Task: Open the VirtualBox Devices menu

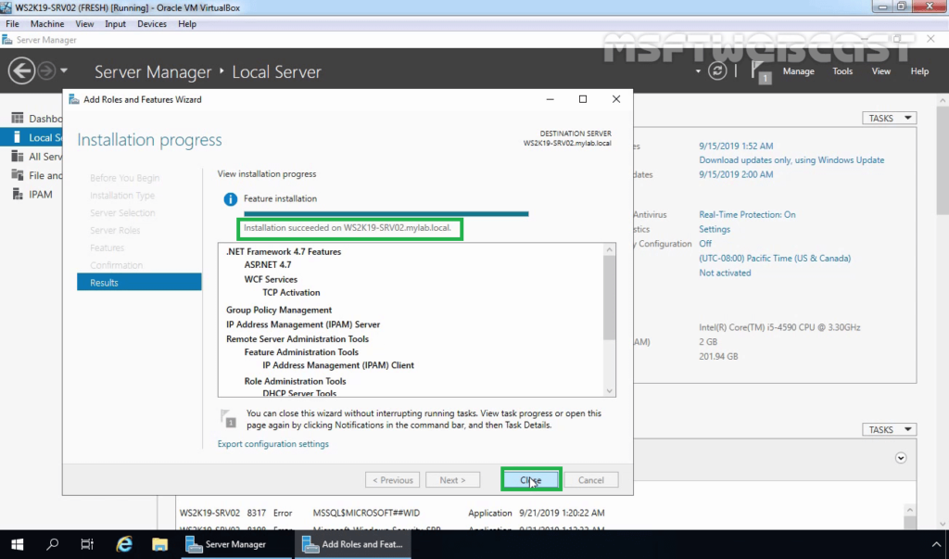Action: 151,23
